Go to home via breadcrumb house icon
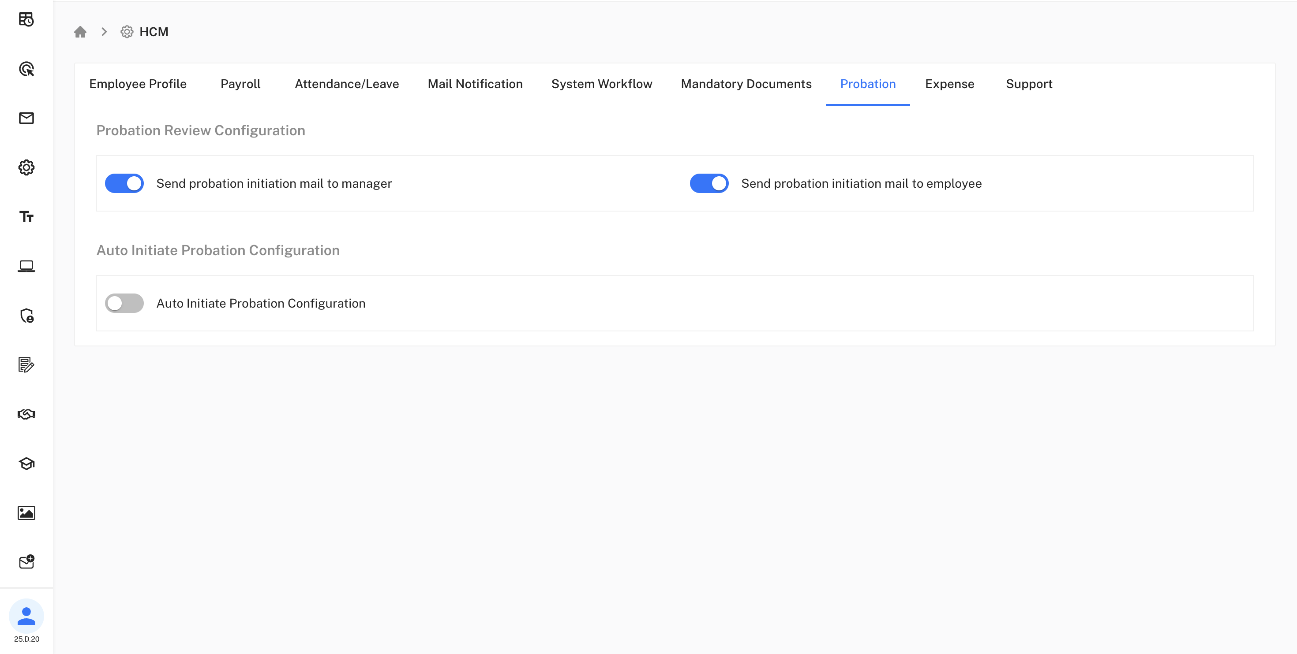The width and height of the screenshot is (1297, 654). coord(80,32)
